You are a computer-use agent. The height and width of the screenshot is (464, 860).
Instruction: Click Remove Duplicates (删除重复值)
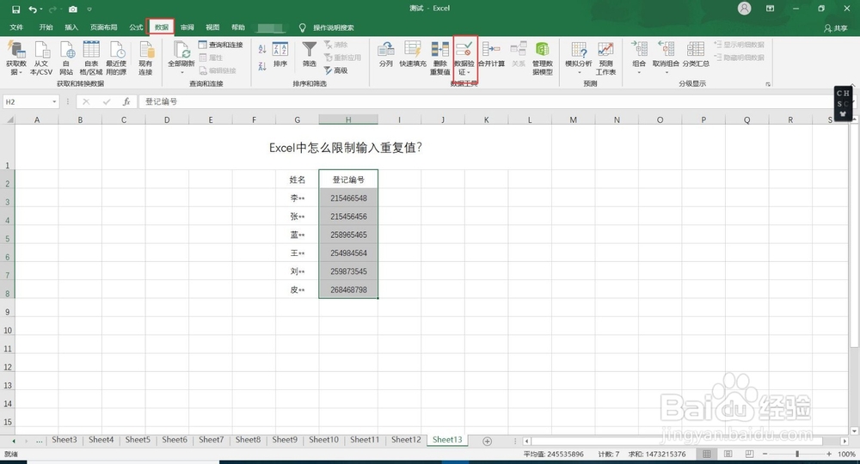(439, 58)
